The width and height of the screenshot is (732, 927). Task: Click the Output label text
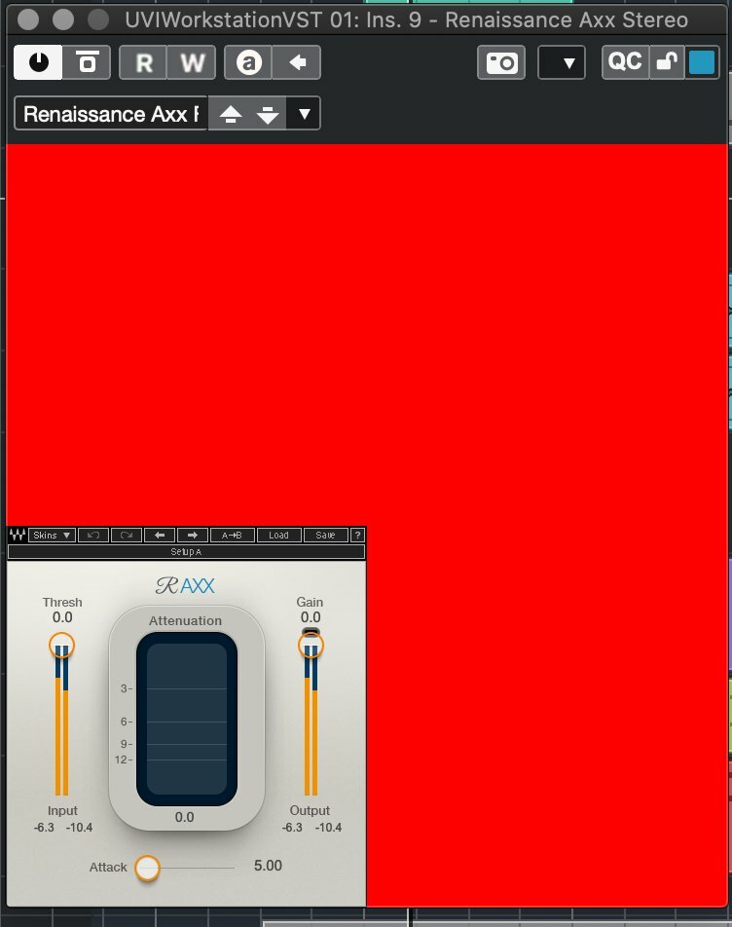click(310, 810)
